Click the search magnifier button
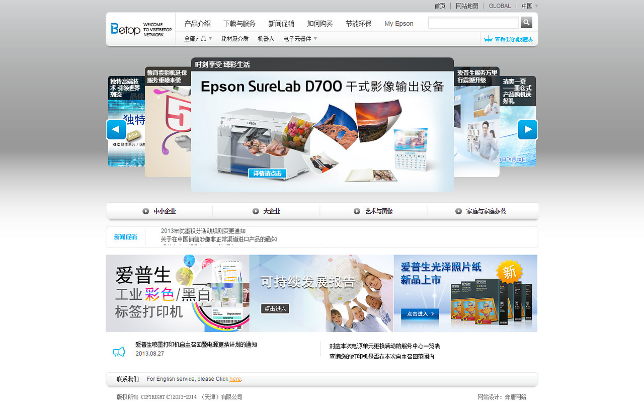The height and width of the screenshot is (413, 644). (x=526, y=22)
